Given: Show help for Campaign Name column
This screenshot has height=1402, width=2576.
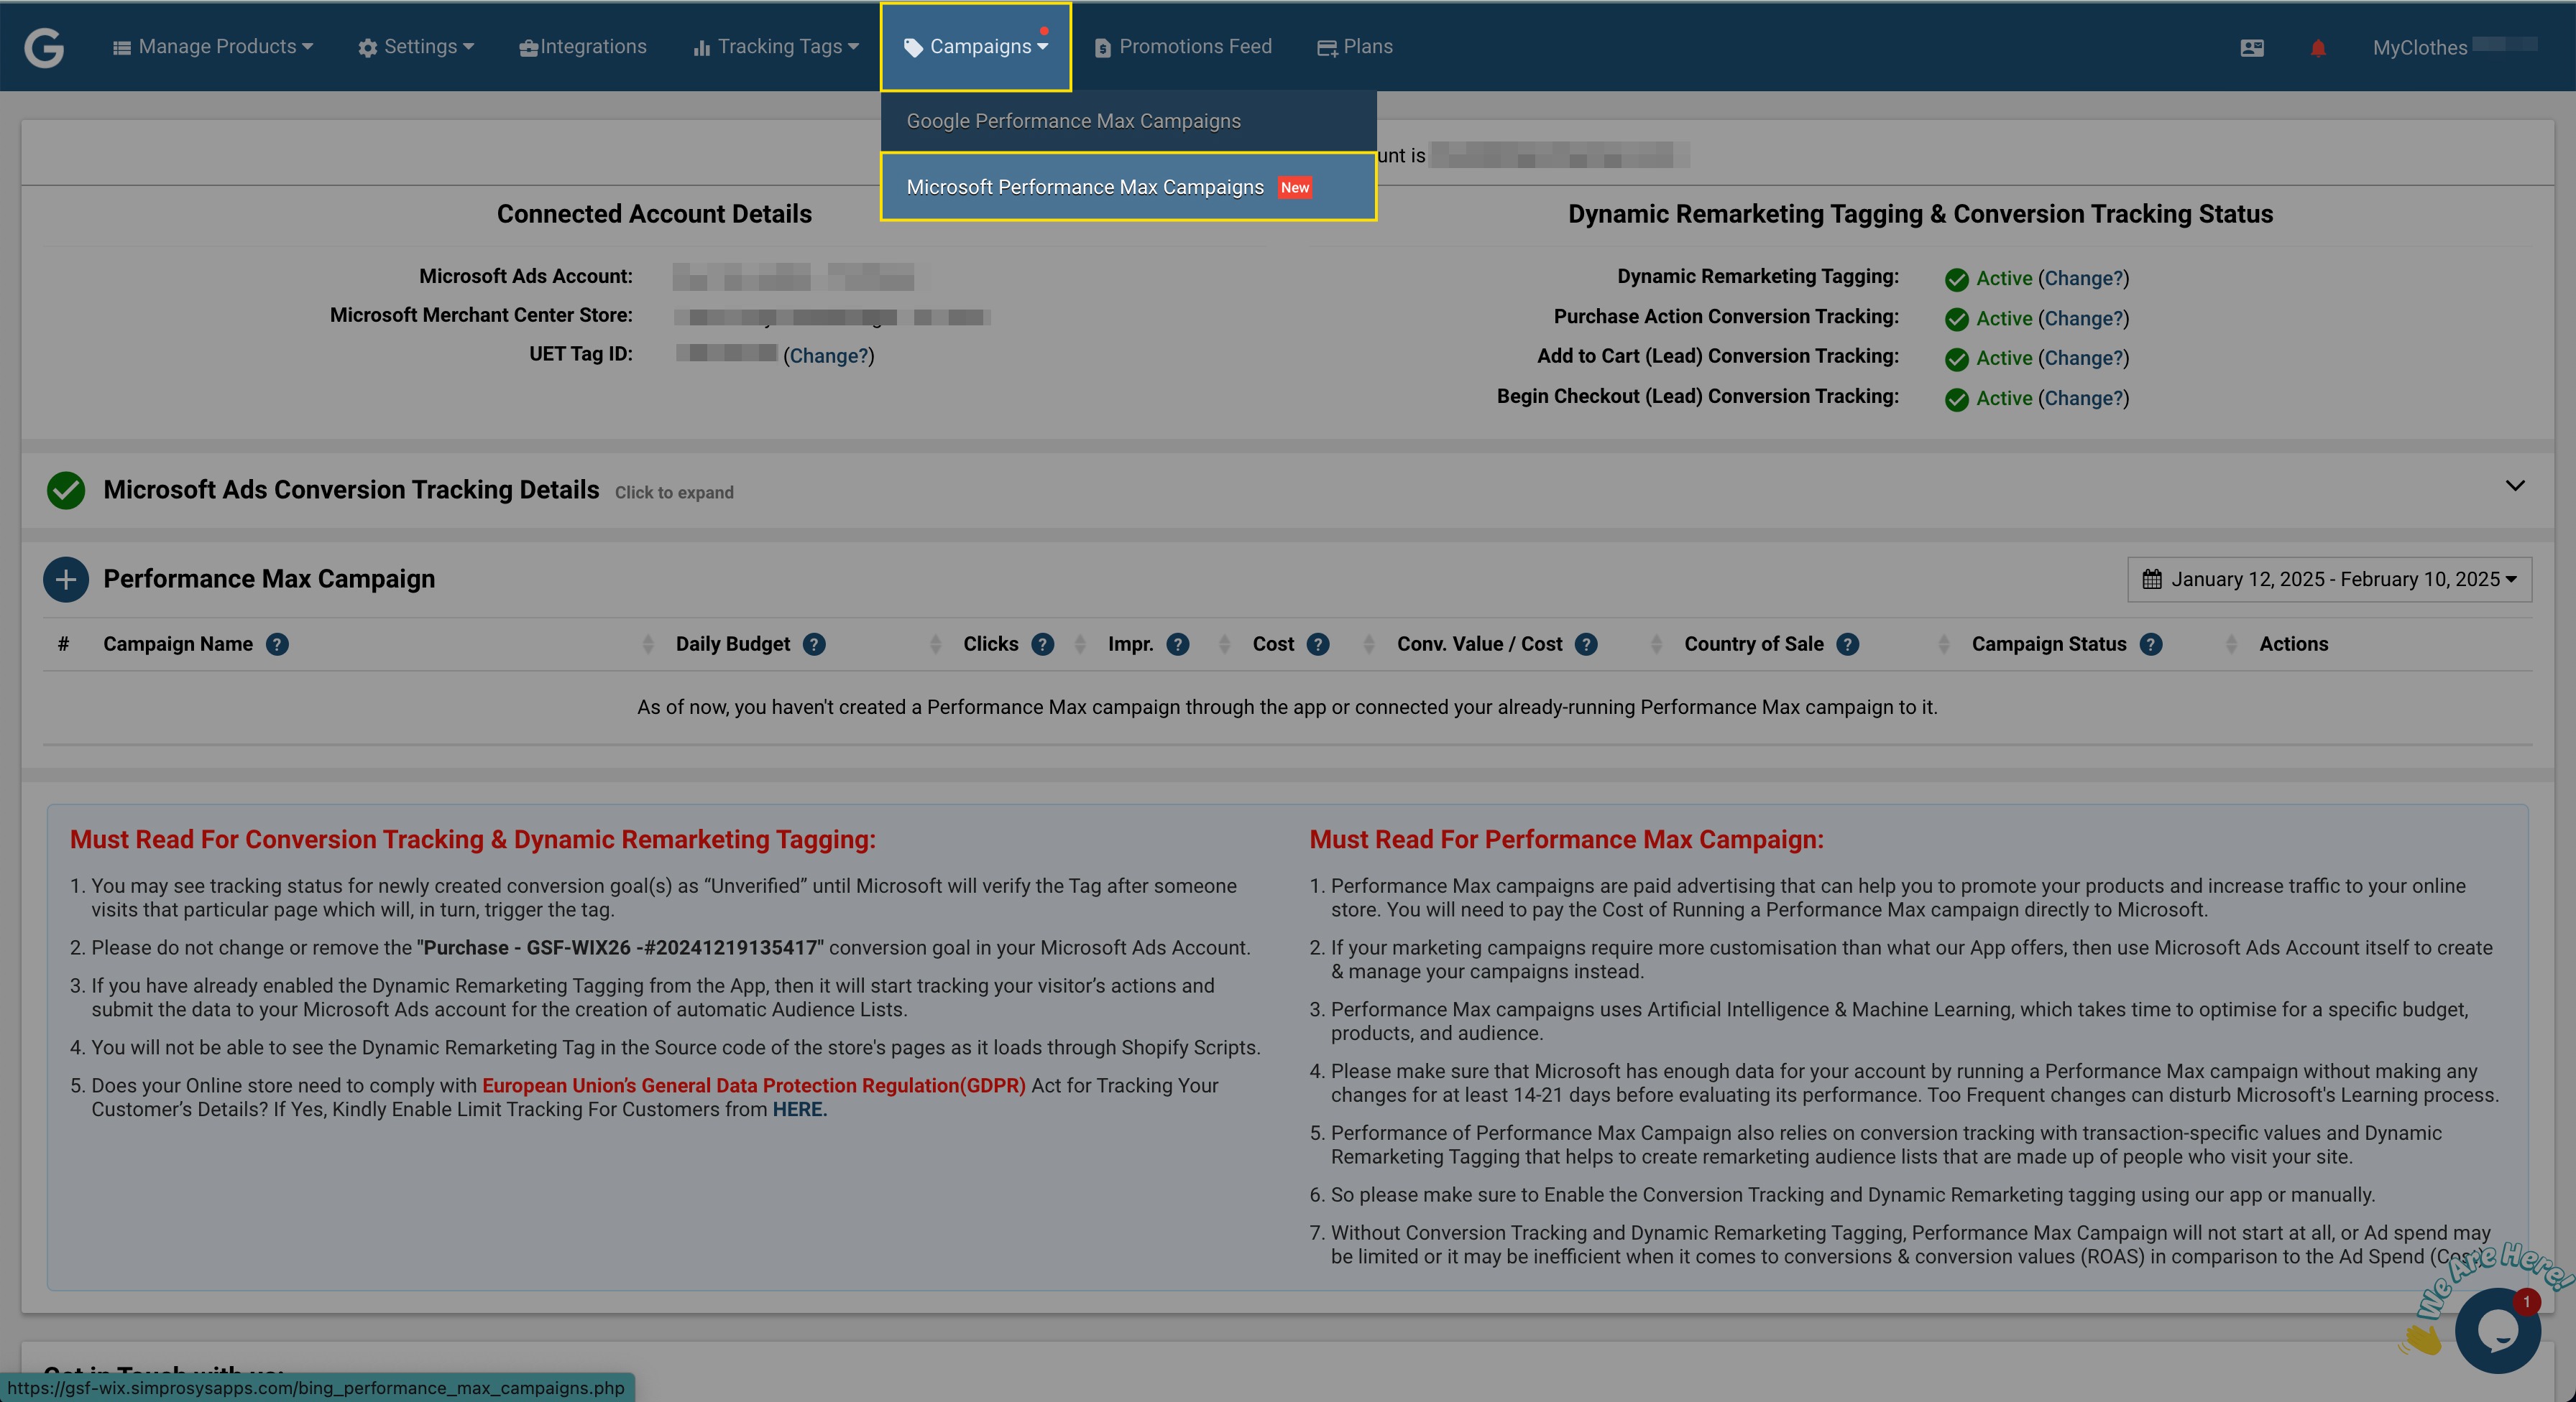Looking at the screenshot, I should coord(277,644).
